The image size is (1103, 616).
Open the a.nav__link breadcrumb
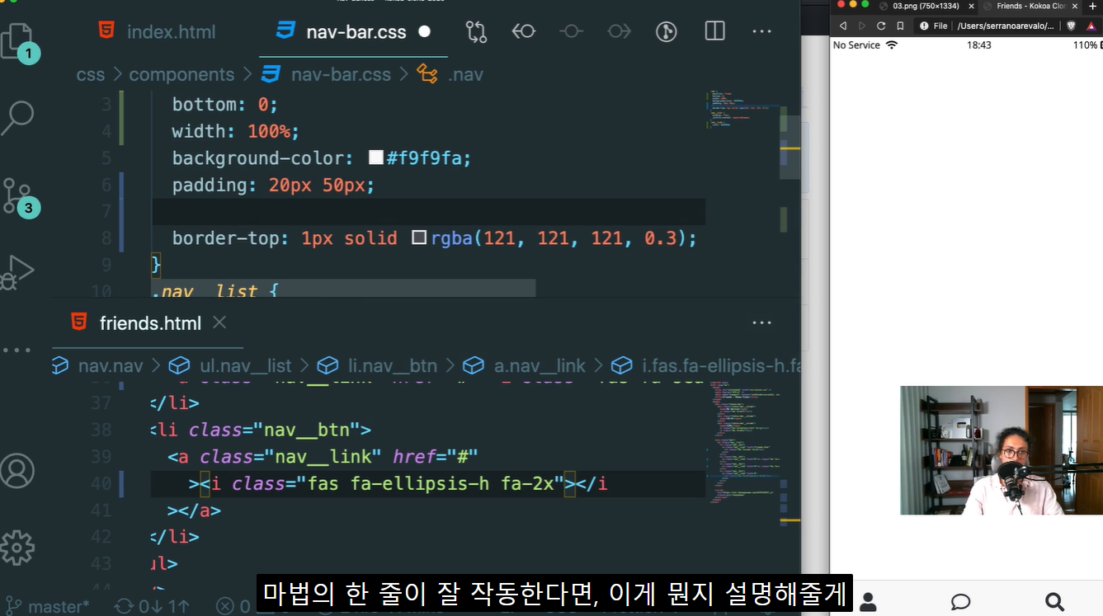pyautogui.click(x=525, y=365)
